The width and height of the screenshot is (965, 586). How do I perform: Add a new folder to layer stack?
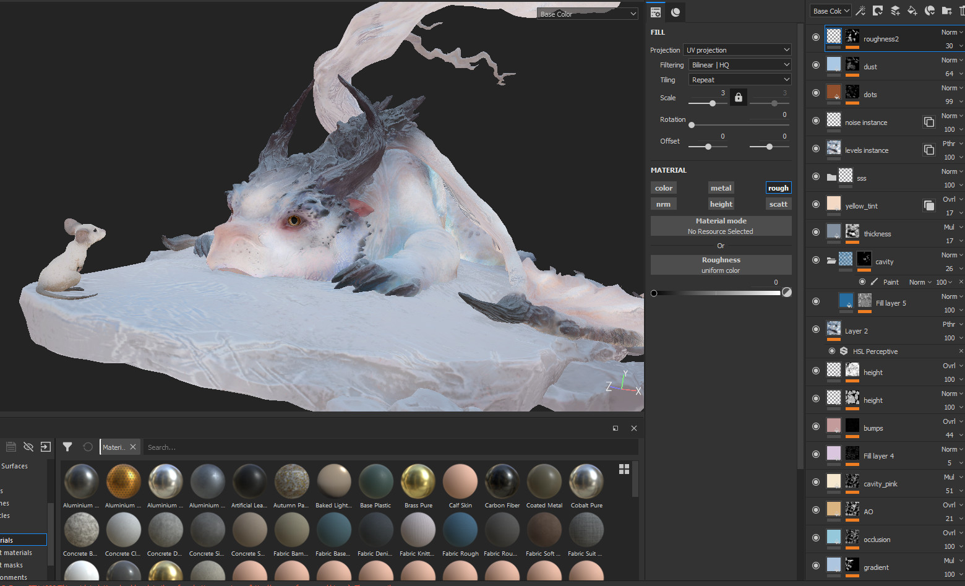pos(946,11)
